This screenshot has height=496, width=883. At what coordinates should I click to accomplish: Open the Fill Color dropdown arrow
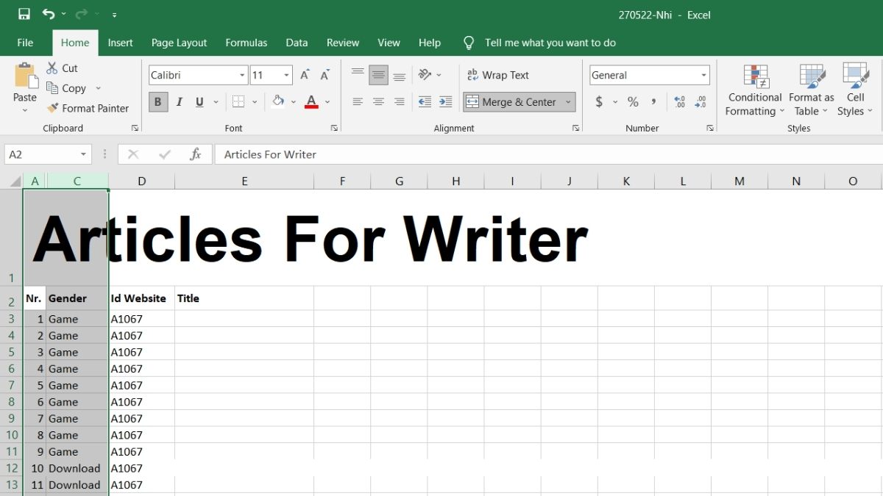(293, 101)
